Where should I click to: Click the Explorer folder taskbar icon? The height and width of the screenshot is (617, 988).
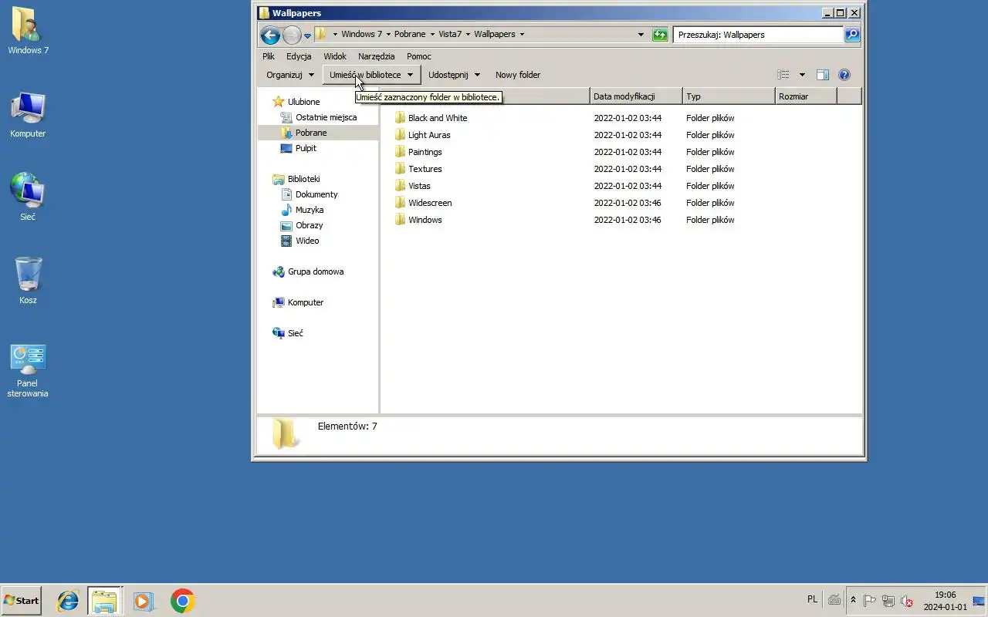click(104, 601)
